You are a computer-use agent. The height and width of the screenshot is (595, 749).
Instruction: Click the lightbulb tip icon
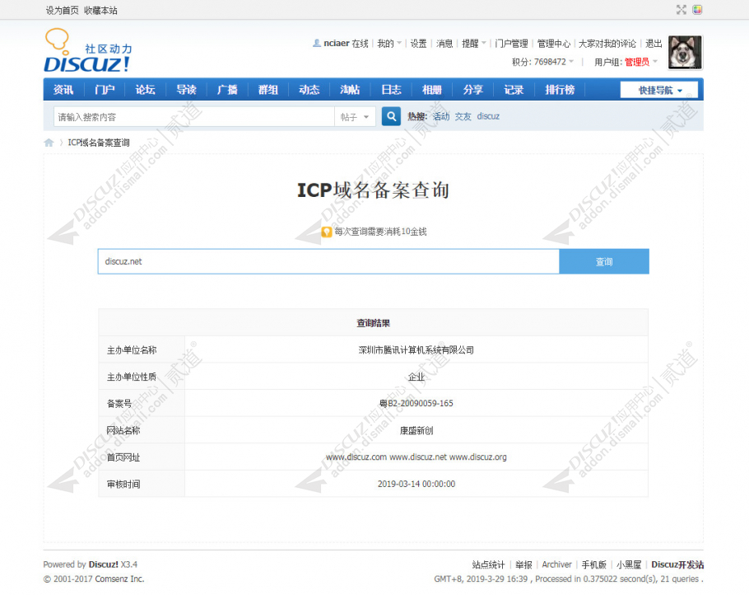pos(327,232)
